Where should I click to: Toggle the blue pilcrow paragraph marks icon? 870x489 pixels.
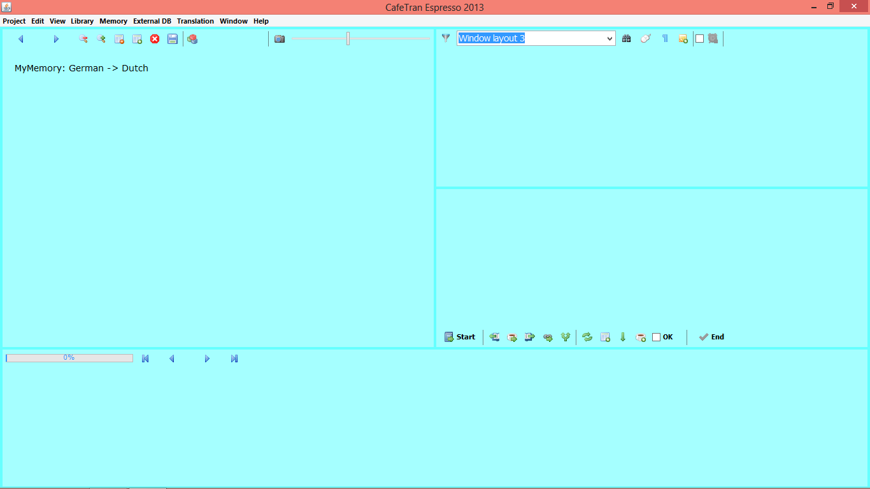(x=665, y=38)
